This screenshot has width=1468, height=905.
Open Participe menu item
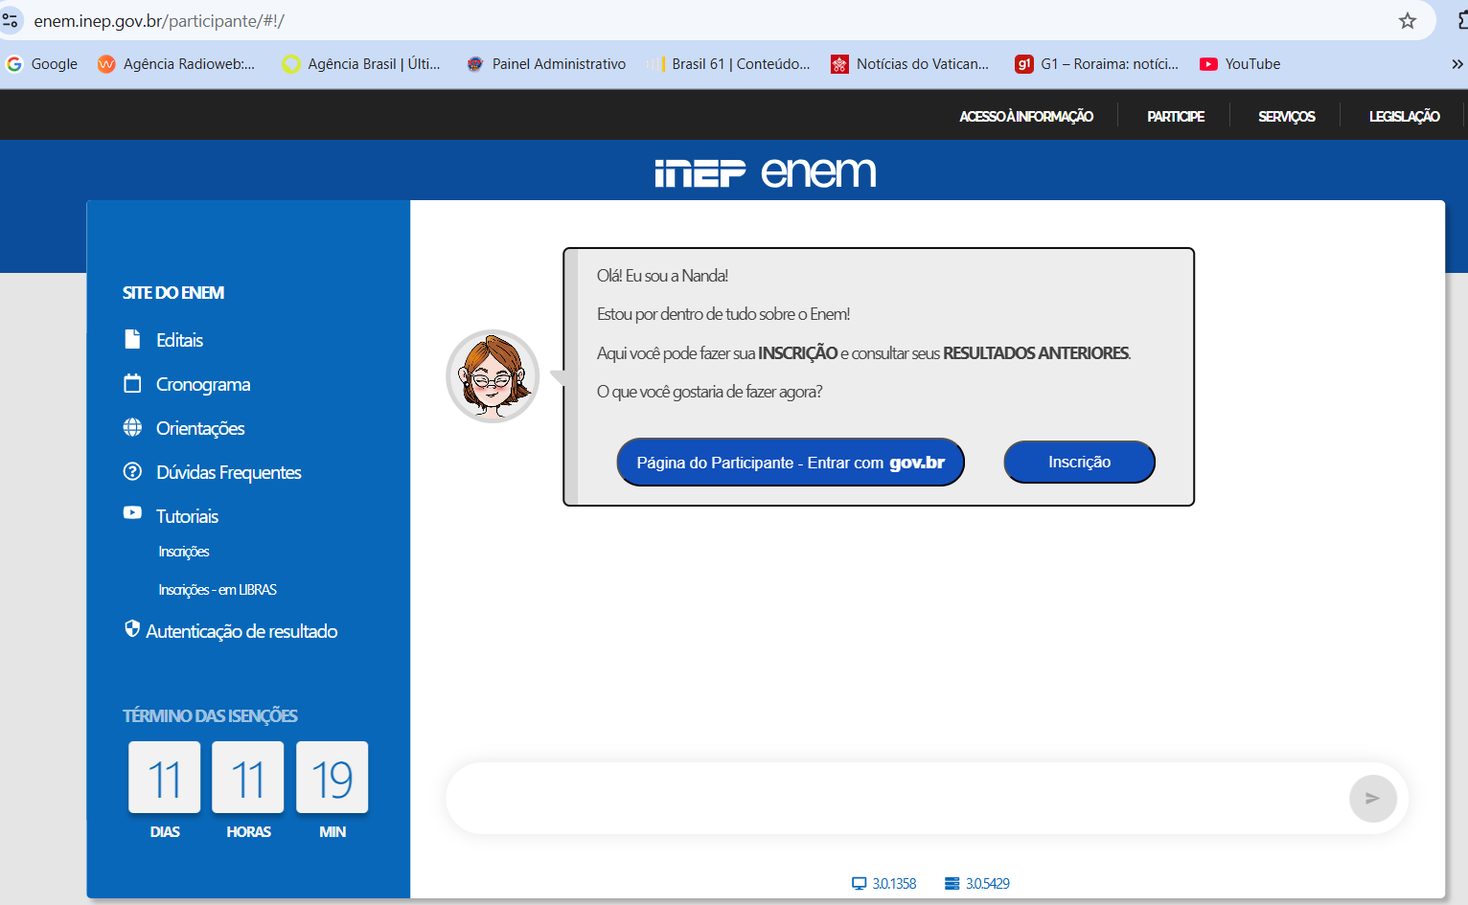1176,116
